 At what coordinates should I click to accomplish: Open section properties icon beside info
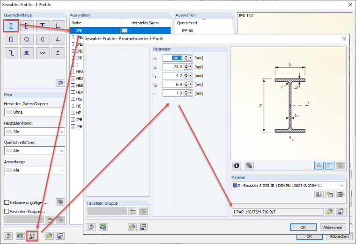249,165
